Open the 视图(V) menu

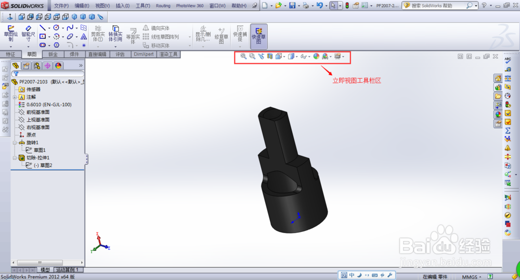102,6
